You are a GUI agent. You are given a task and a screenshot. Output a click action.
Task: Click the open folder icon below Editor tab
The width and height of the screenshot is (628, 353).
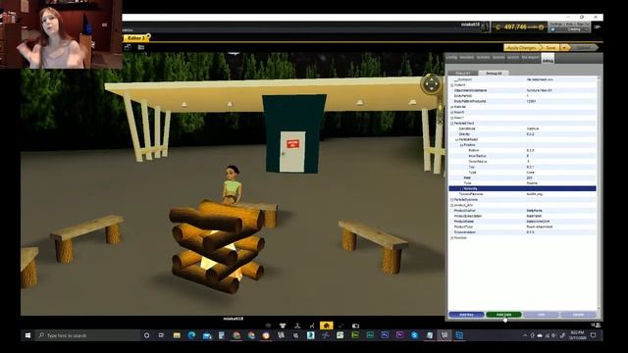pos(141,47)
